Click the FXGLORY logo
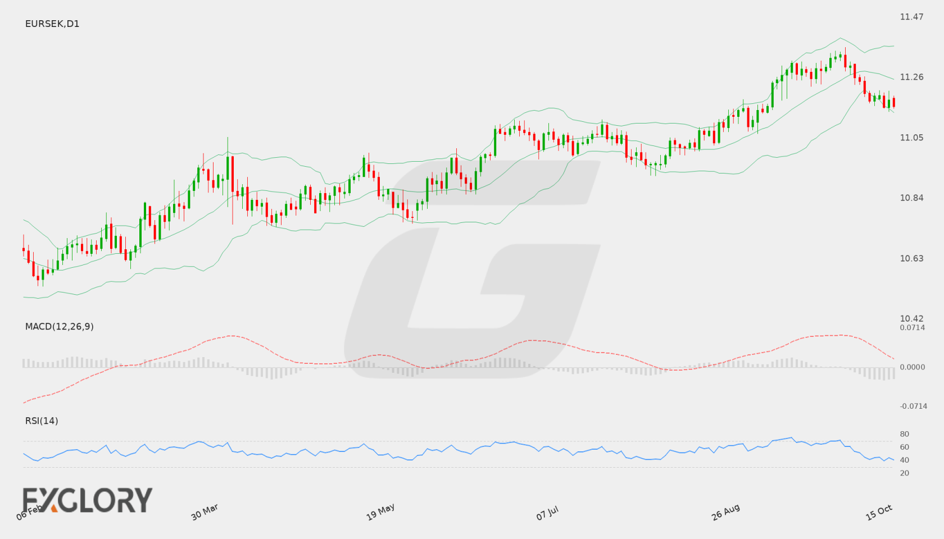 pos(88,500)
